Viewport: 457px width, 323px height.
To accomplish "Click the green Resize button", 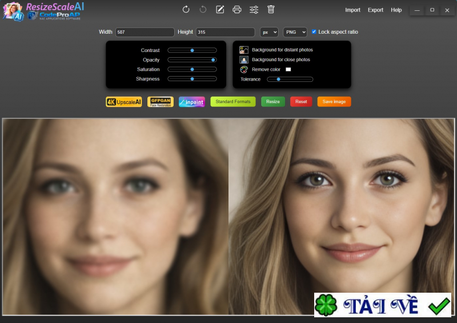I will [273, 102].
